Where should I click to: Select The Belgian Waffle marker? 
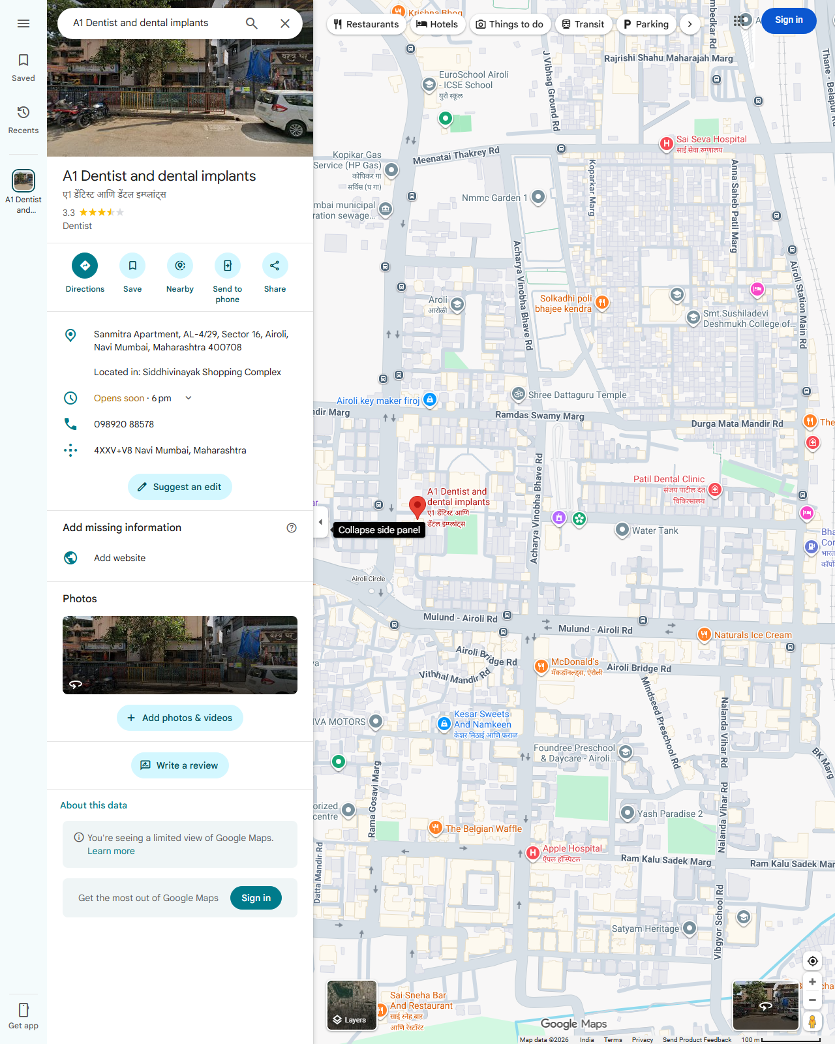click(435, 828)
